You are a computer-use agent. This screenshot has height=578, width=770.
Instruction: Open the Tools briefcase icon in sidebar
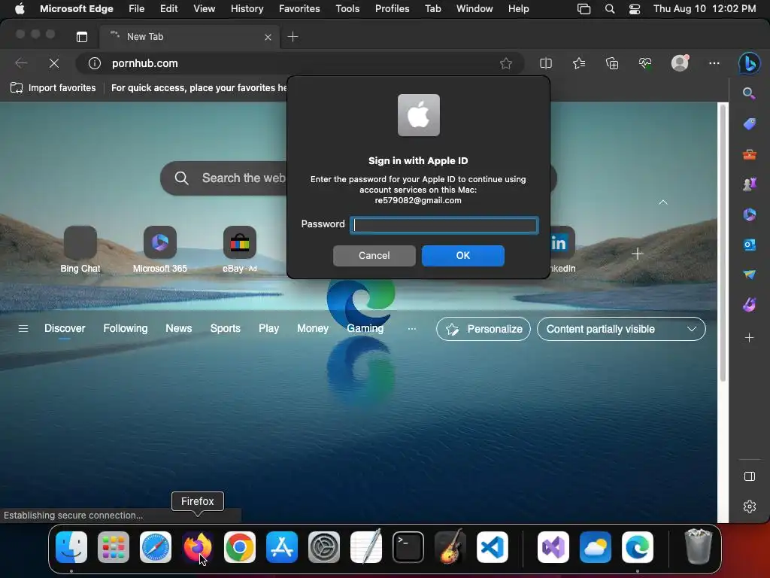749,154
